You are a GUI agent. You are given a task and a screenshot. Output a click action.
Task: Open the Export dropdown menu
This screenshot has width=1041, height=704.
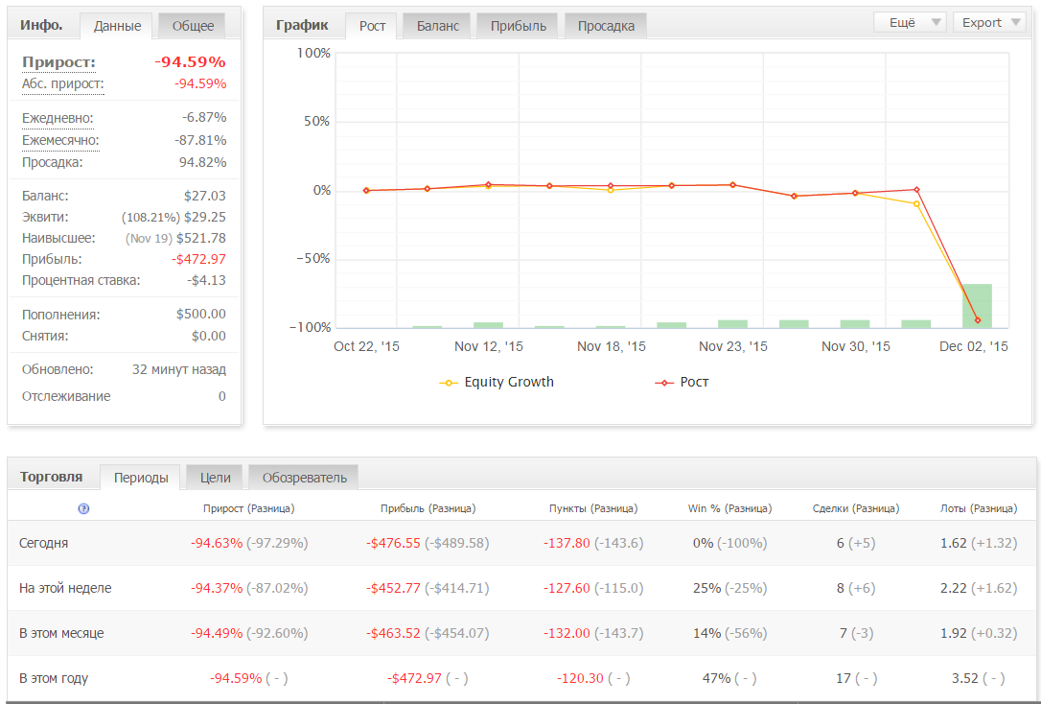tap(990, 23)
